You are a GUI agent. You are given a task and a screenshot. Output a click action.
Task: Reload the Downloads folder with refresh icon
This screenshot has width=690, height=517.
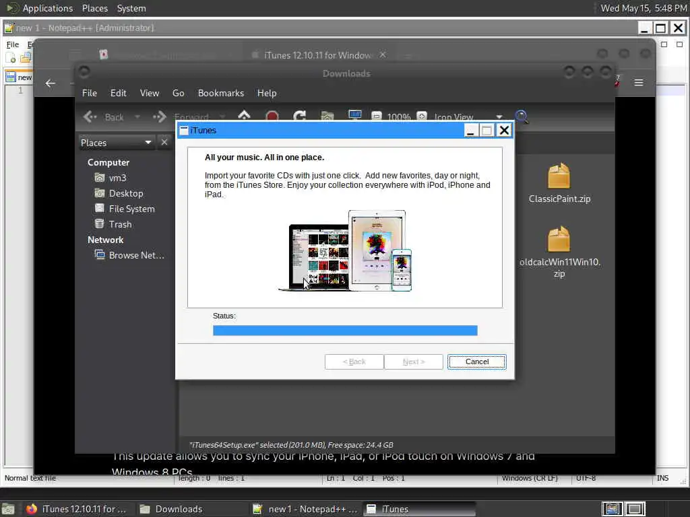pos(300,116)
